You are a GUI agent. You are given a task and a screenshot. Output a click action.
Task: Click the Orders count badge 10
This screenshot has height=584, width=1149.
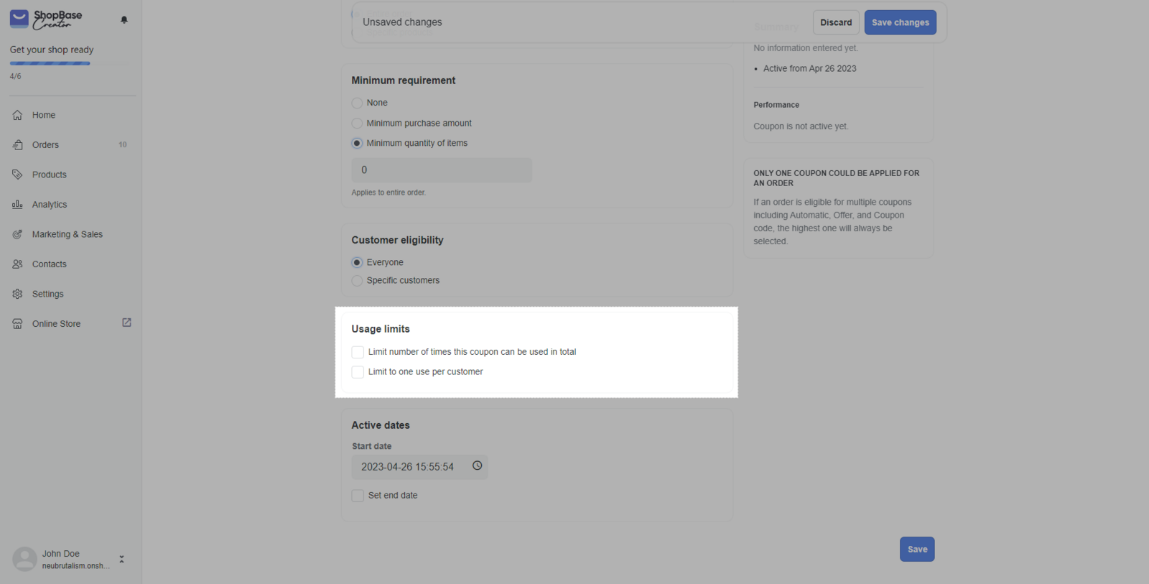123,145
